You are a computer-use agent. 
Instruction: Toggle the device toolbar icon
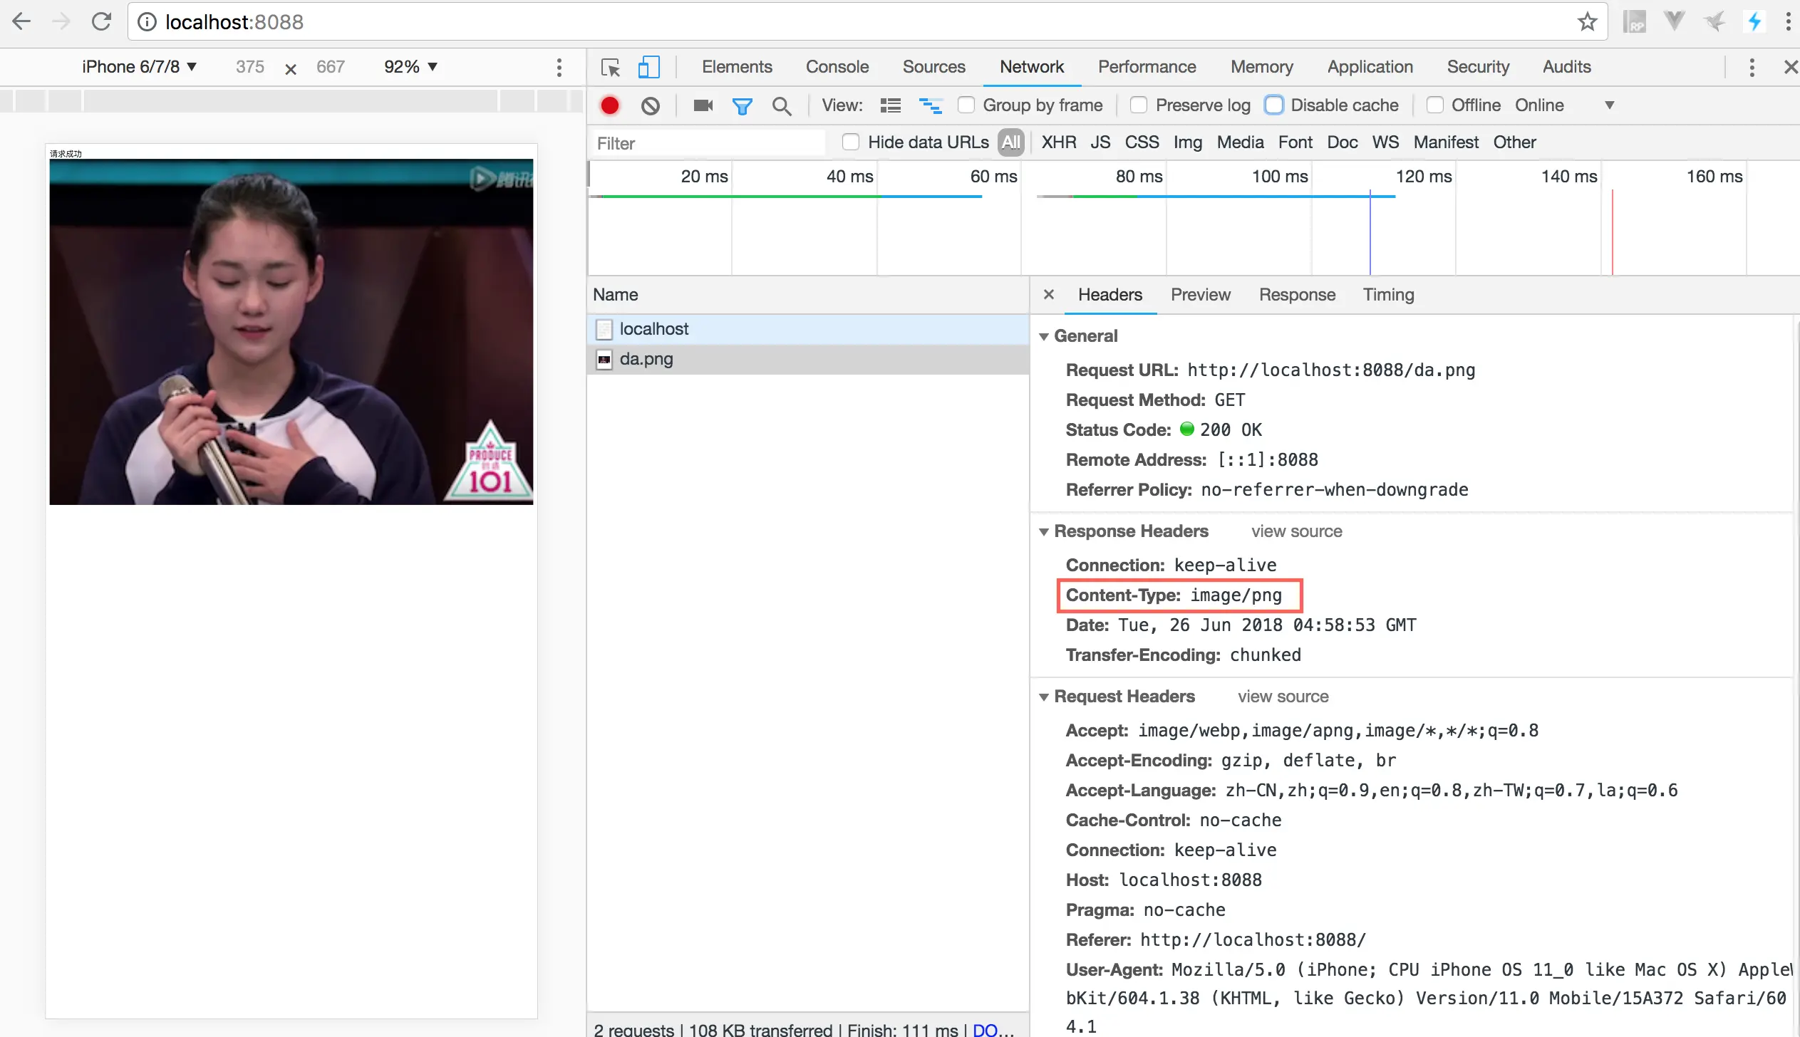(648, 67)
